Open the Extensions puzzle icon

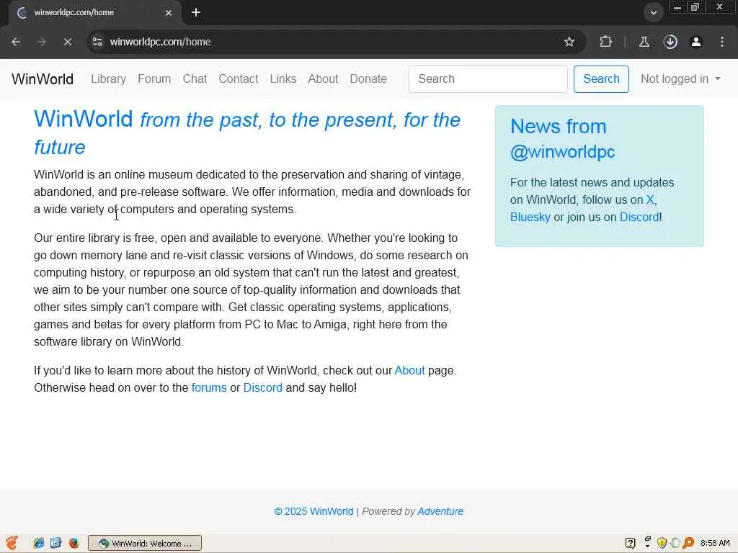605,42
